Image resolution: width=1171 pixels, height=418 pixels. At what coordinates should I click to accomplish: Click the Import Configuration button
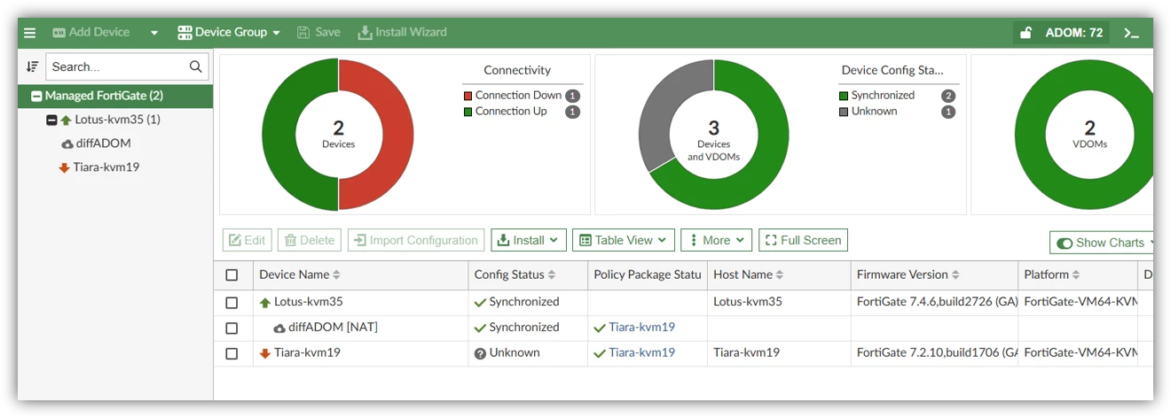coord(416,240)
